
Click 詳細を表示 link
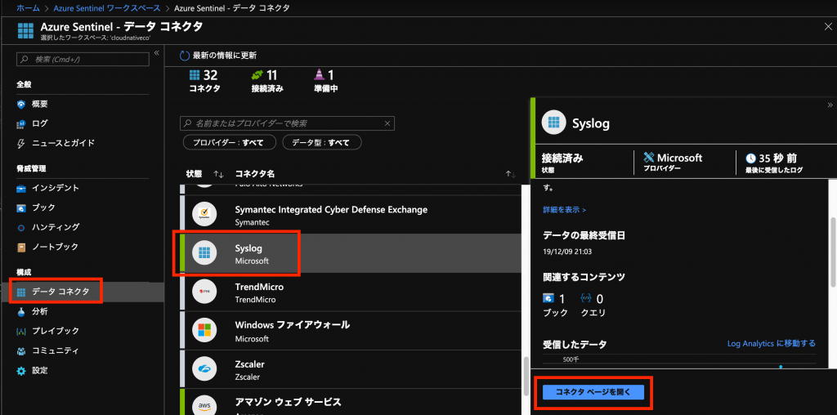[x=564, y=210]
